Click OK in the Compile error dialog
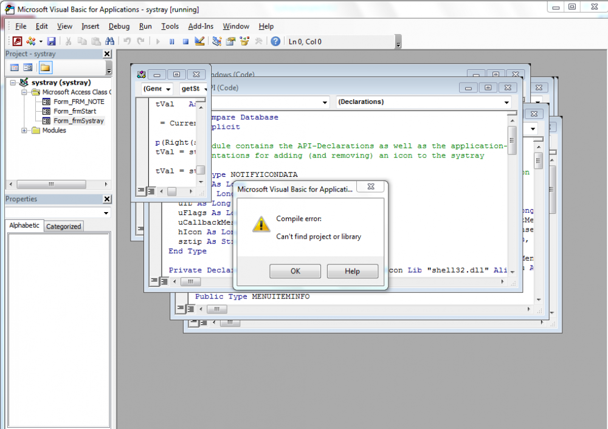Viewport: 608px width, 429px height. point(295,271)
